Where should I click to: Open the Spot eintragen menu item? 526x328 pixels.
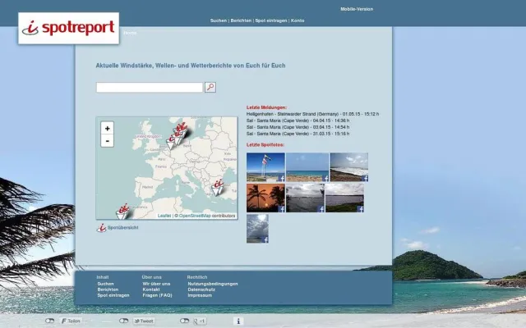[x=271, y=20]
